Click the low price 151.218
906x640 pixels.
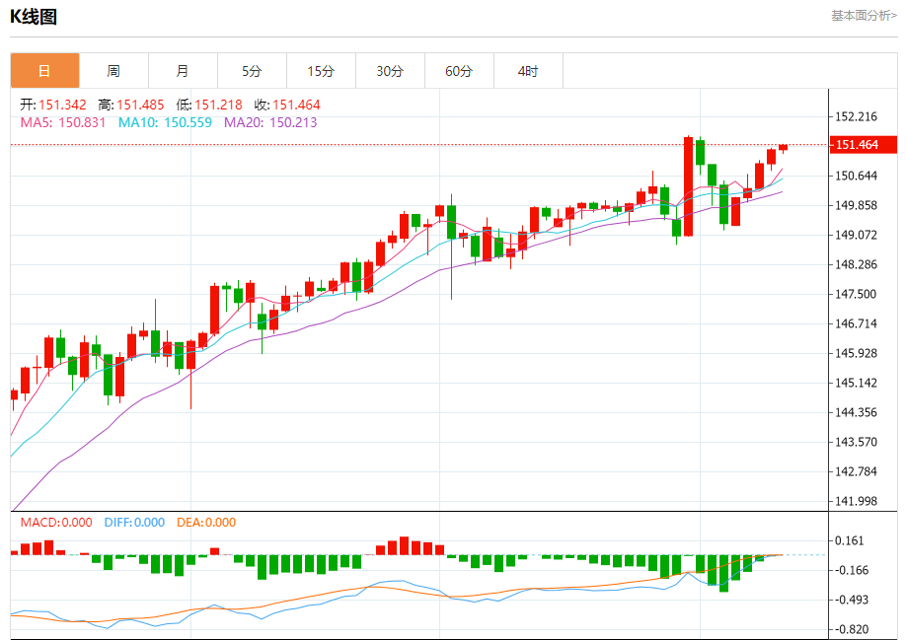click(218, 105)
